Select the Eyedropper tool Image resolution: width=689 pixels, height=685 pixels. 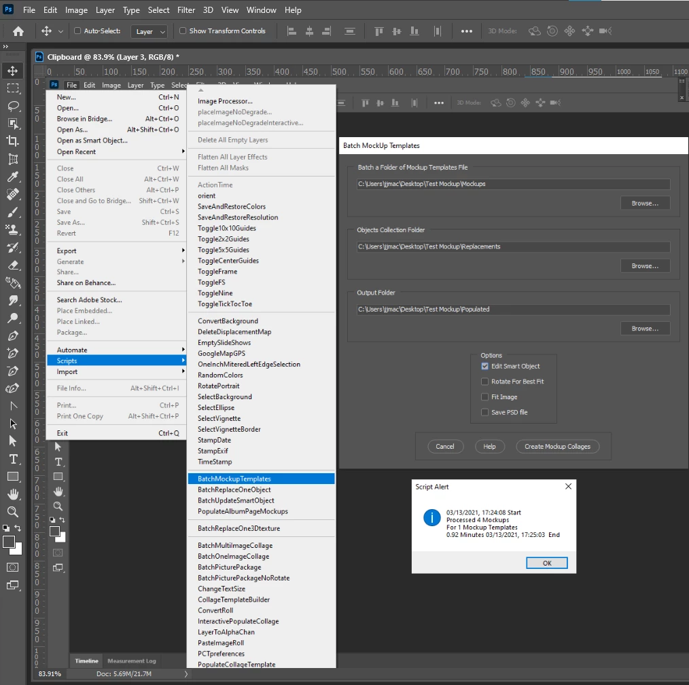tap(13, 177)
